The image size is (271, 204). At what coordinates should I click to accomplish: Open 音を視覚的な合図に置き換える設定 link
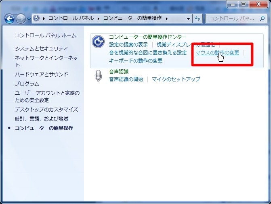148,53
